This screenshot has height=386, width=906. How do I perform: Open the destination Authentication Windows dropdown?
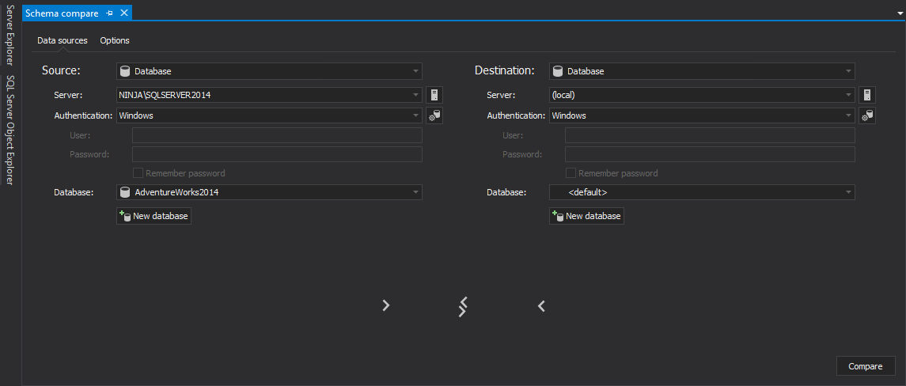(848, 115)
